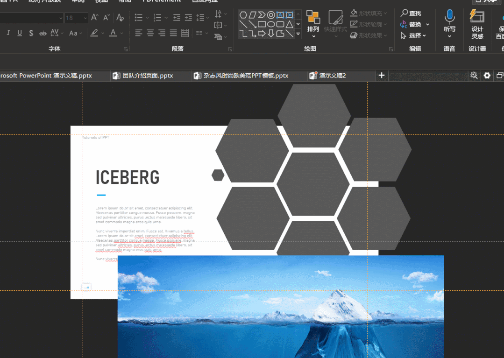Screen dimensions: 504x358
Task: Click the Find (查找) magnifier icon
Action: click(x=405, y=13)
